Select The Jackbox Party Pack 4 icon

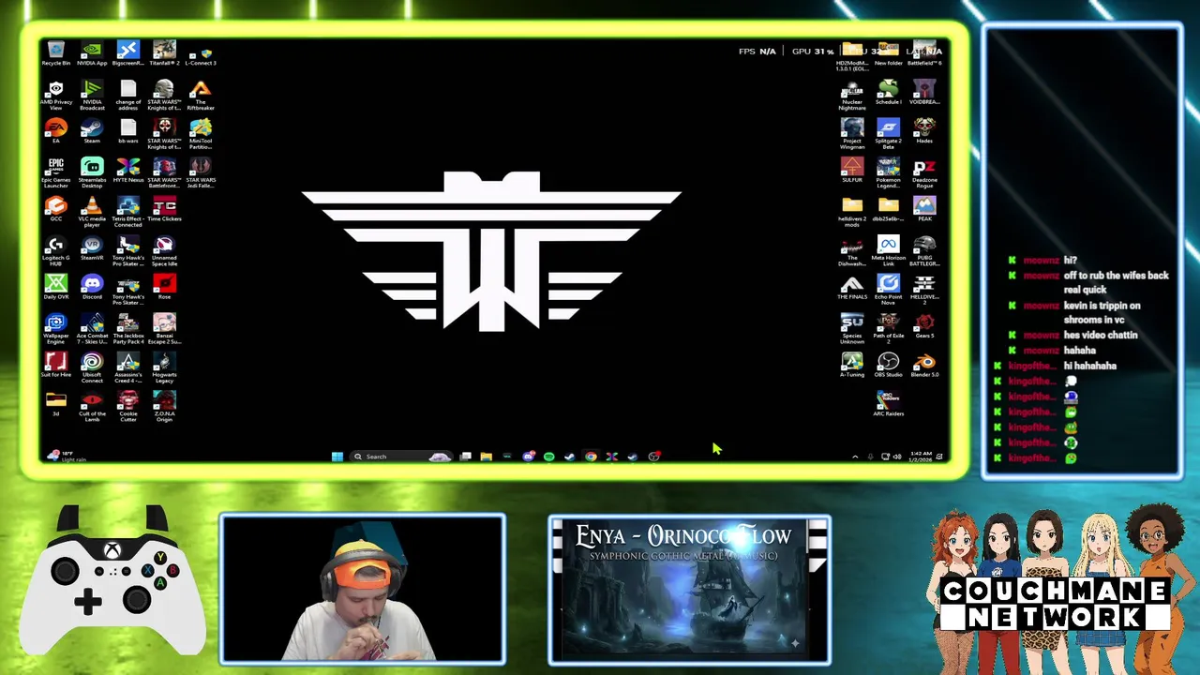(128, 329)
